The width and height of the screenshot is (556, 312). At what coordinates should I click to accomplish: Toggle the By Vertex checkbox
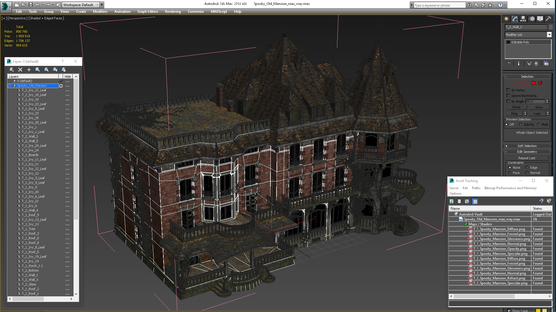point(508,90)
